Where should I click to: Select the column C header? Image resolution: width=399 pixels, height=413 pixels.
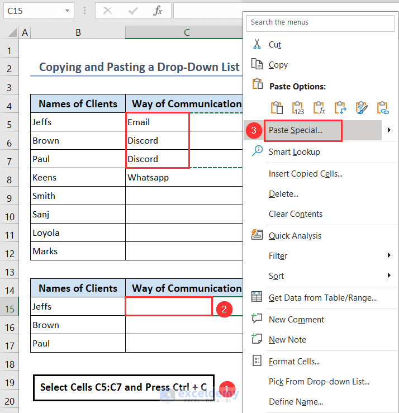click(x=187, y=33)
